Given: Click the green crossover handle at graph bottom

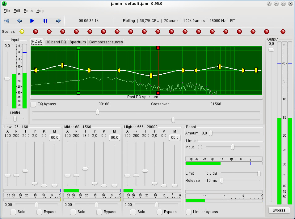Looking at the screenshot, I should coord(78,93).
